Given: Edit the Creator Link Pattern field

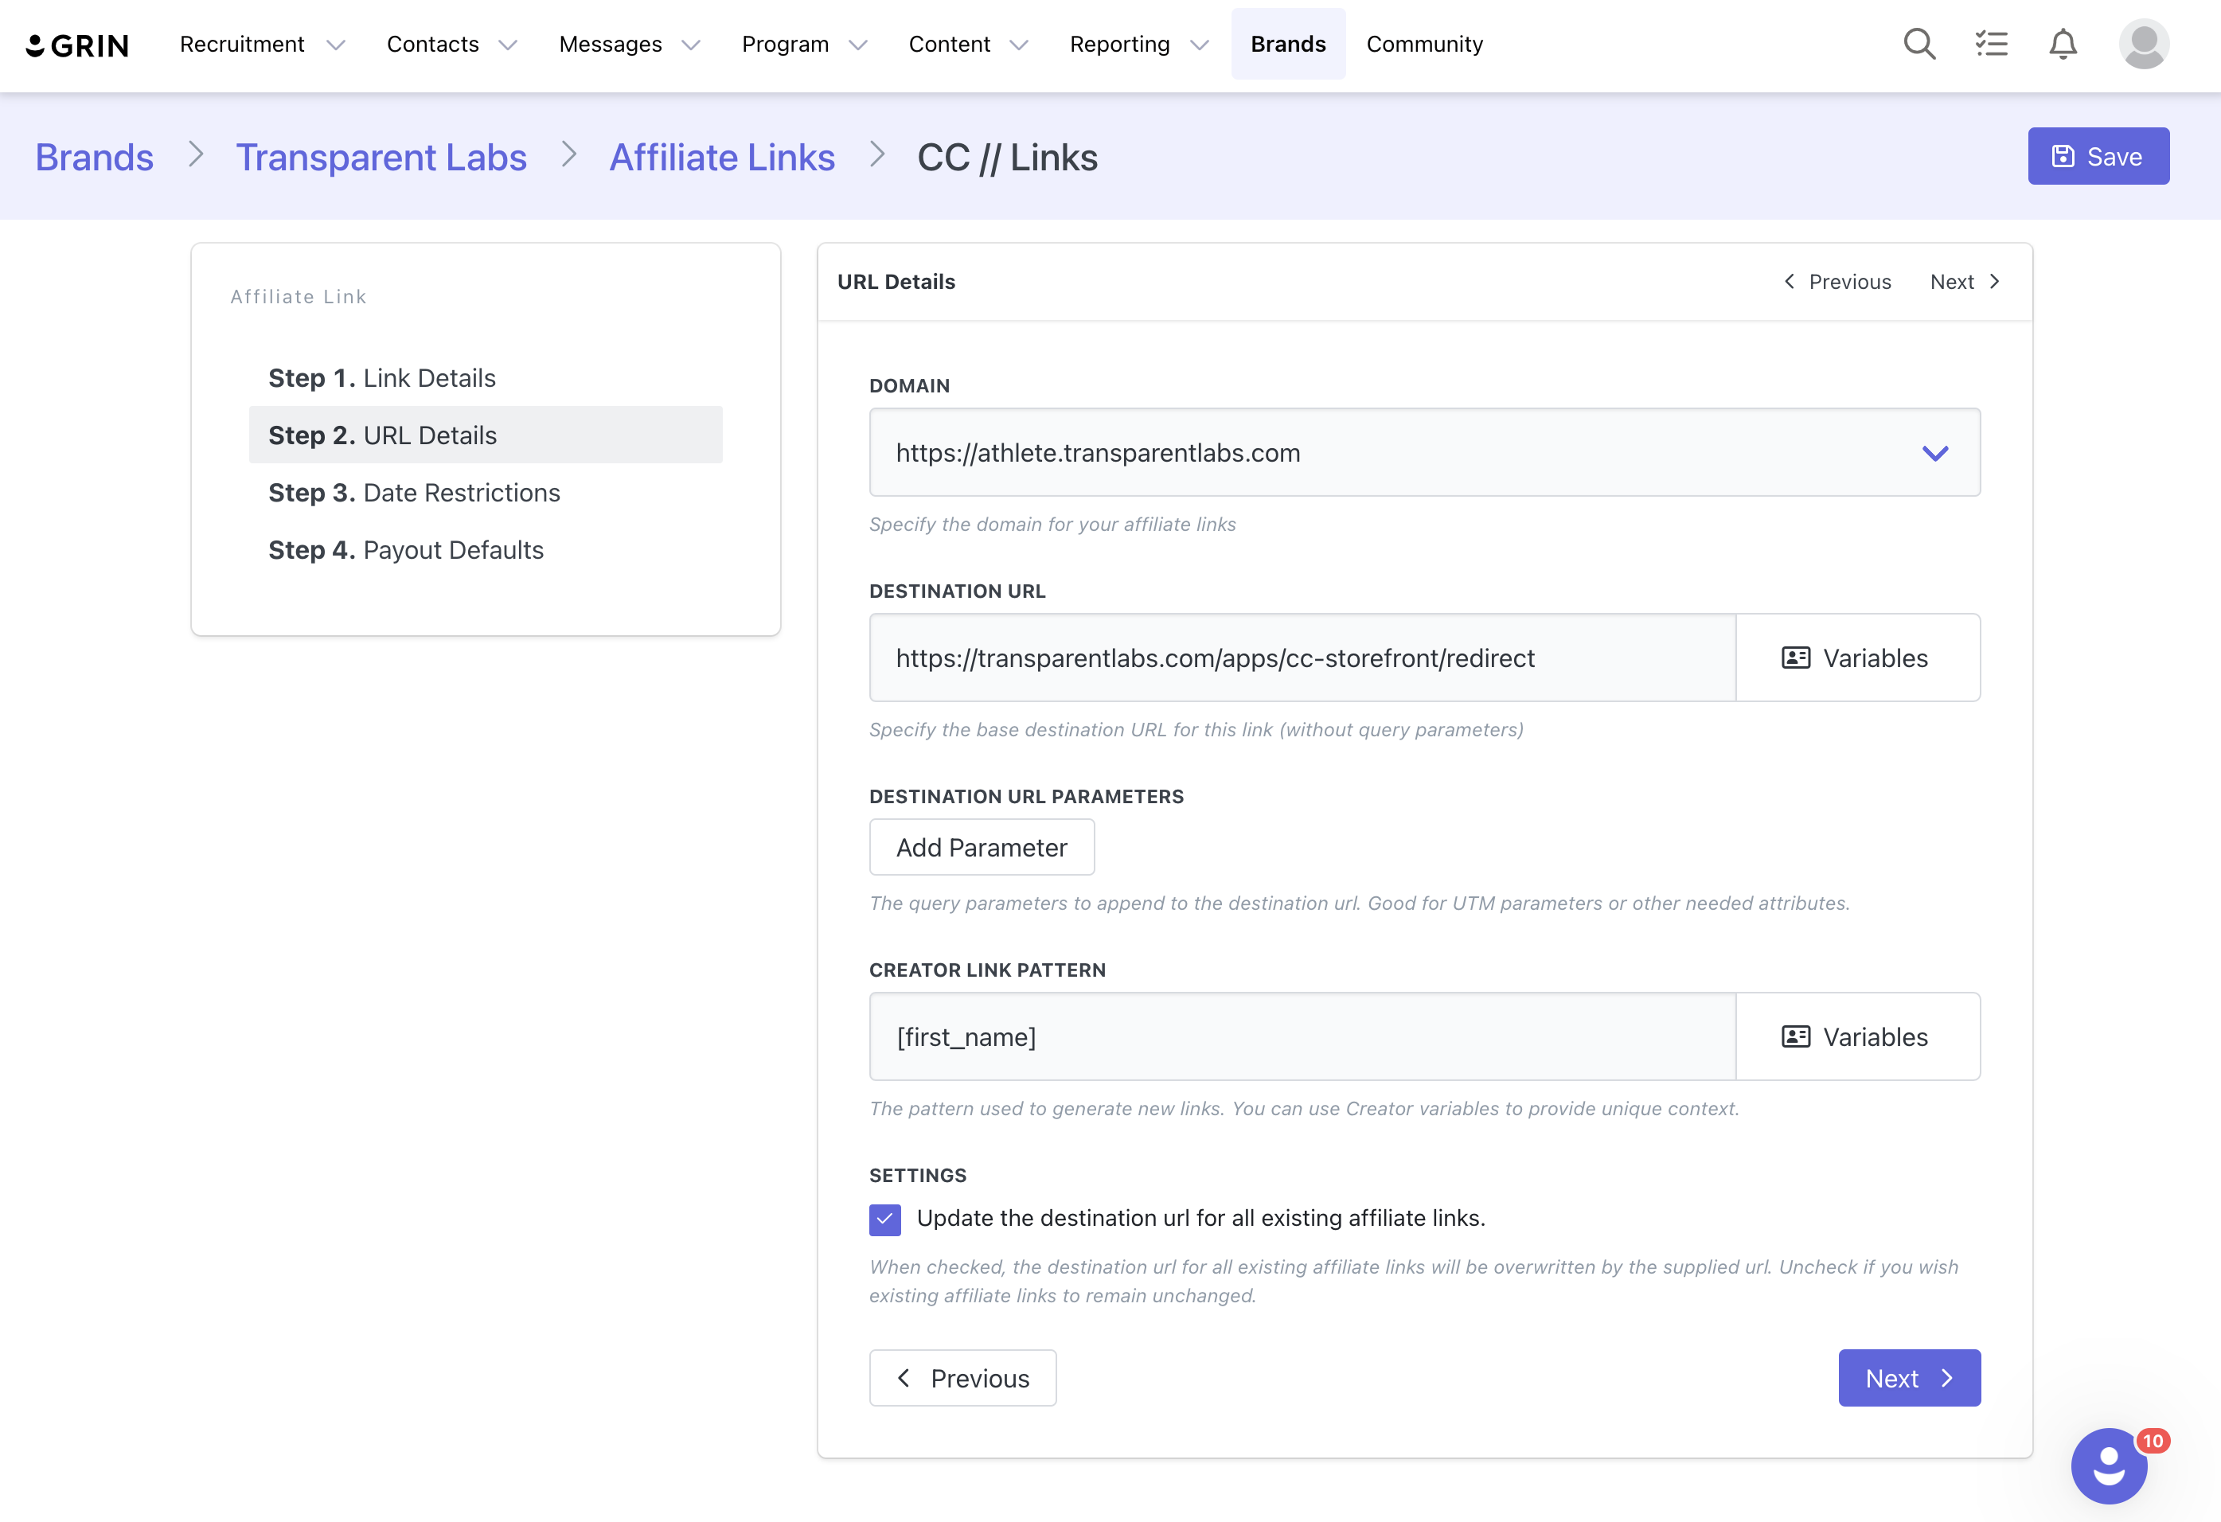Looking at the screenshot, I should [1302, 1036].
